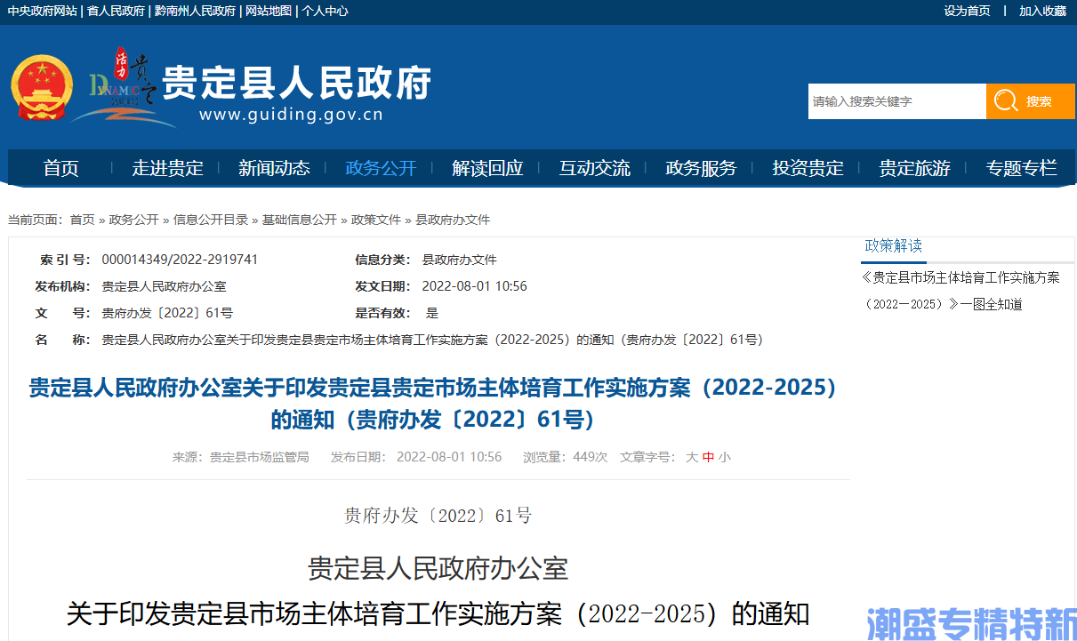Click the www.guiding.gov.cn URL text
The width and height of the screenshot is (1077, 641).
pos(291,115)
